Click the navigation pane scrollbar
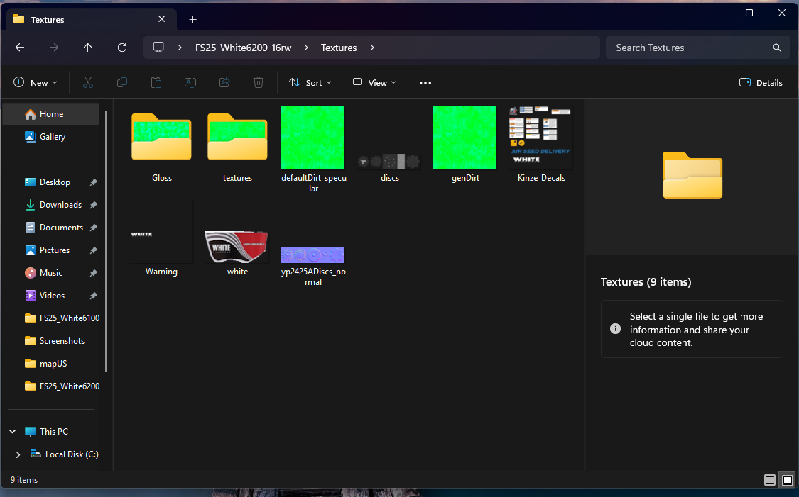The width and height of the screenshot is (799, 497). click(x=106, y=241)
